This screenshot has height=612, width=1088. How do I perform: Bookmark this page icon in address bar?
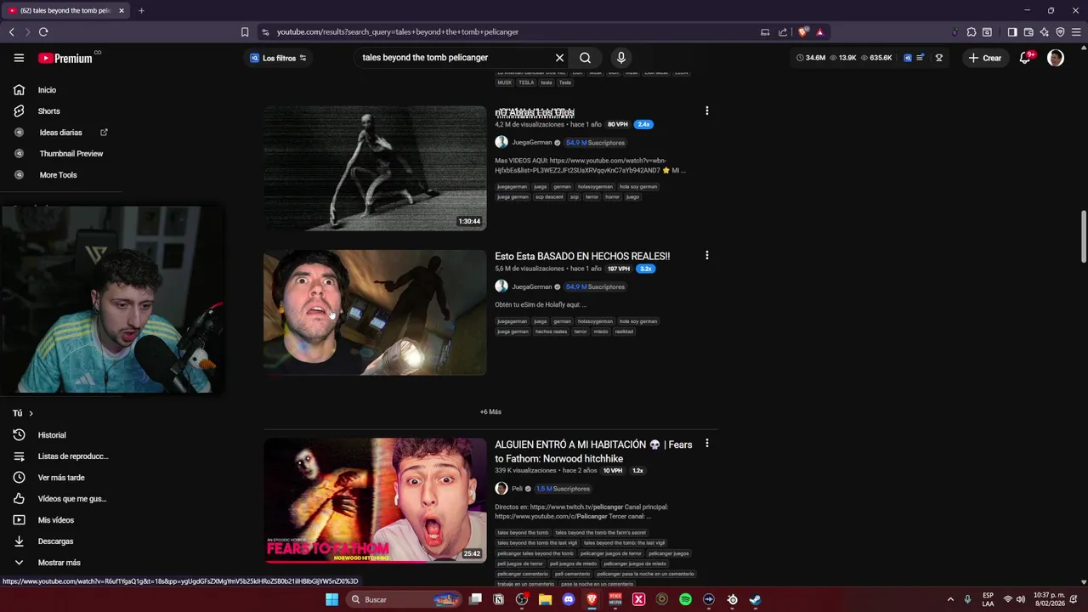[x=245, y=32]
